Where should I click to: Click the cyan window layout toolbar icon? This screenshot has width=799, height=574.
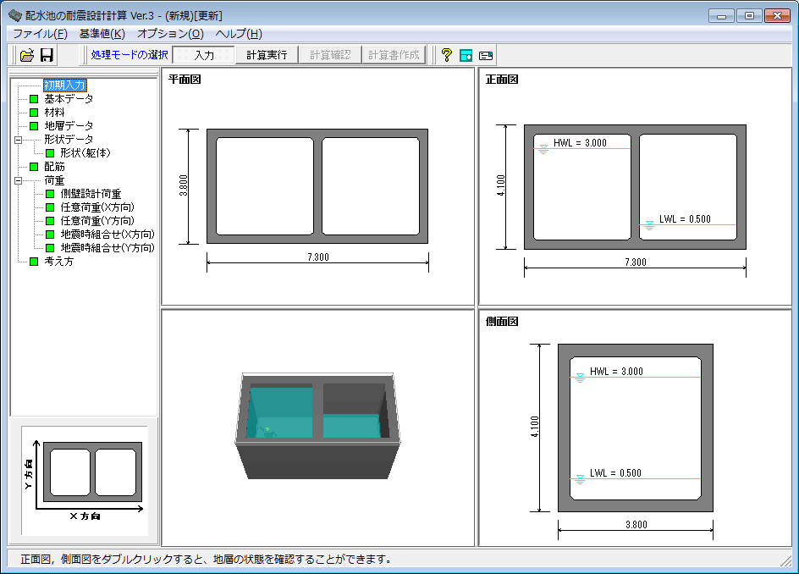[x=466, y=55]
